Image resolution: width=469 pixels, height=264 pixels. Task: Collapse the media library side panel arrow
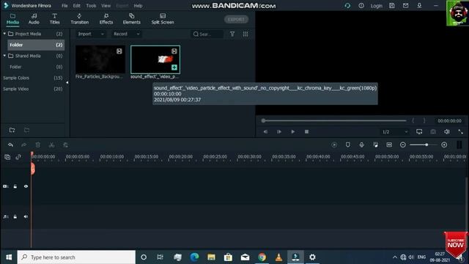67,83
